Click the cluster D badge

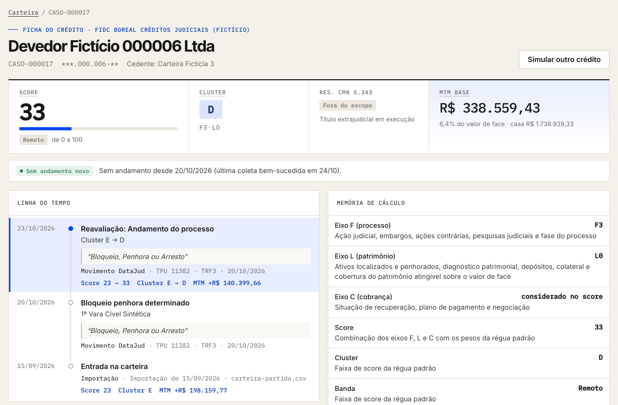(211, 109)
